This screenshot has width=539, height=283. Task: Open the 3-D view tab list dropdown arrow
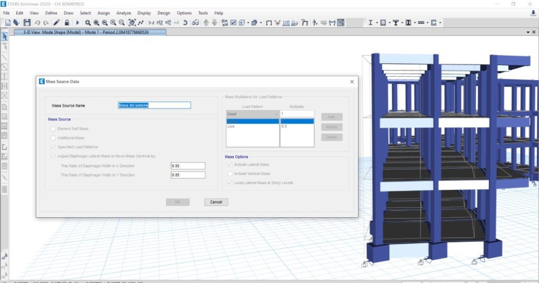click(x=528, y=32)
